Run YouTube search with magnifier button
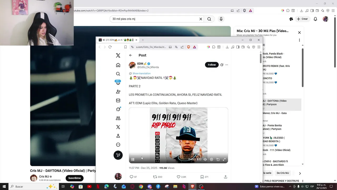Screen dimensions: 337x190 [x=209, y=19]
